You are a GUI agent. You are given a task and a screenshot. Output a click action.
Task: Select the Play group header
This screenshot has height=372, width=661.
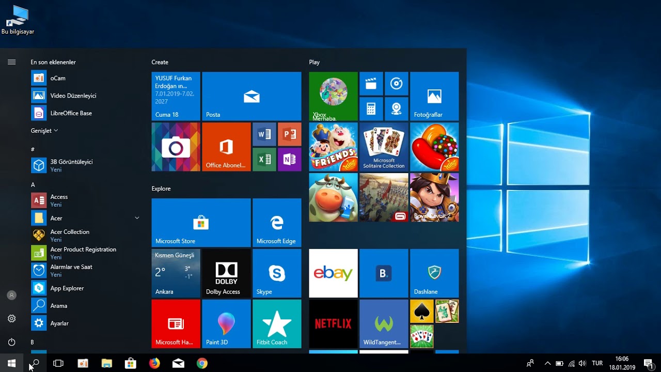click(314, 62)
